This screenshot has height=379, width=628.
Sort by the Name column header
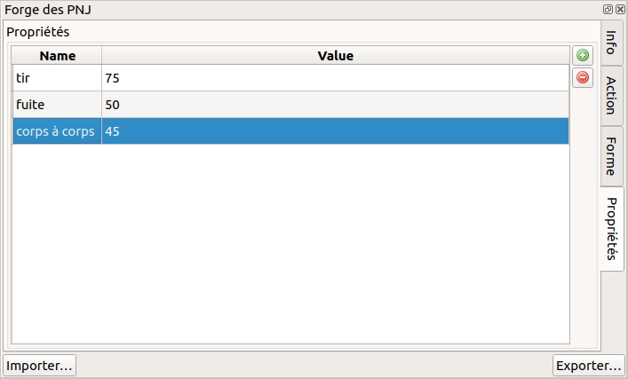point(58,55)
